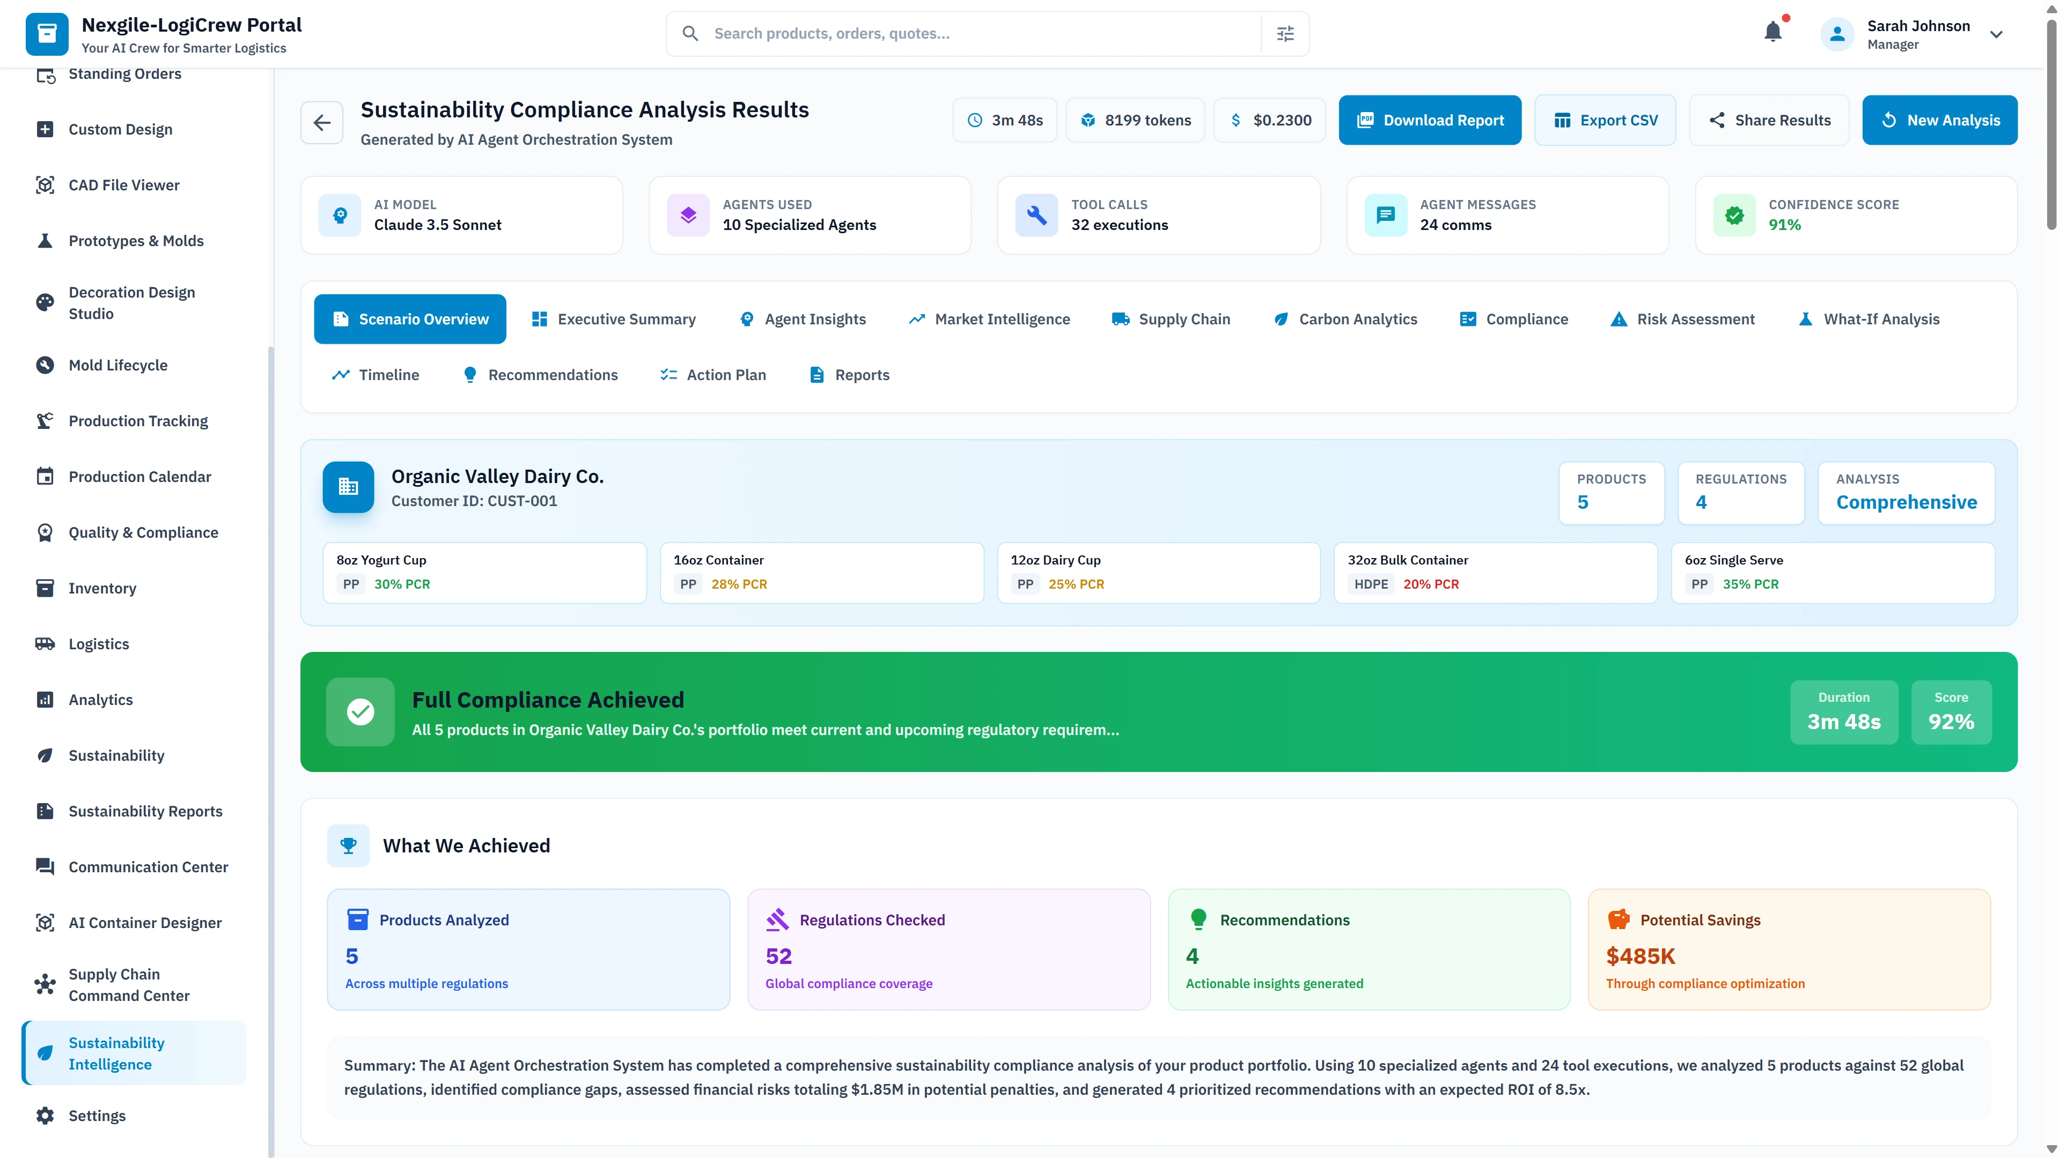The width and height of the screenshot is (2060, 1158).
Task: Click the Quality & Compliance icon
Action: coord(46,531)
